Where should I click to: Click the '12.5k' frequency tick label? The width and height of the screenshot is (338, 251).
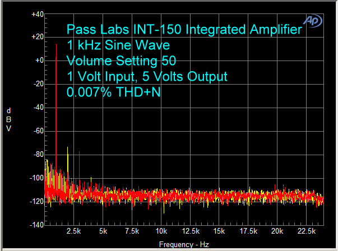(191, 231)
